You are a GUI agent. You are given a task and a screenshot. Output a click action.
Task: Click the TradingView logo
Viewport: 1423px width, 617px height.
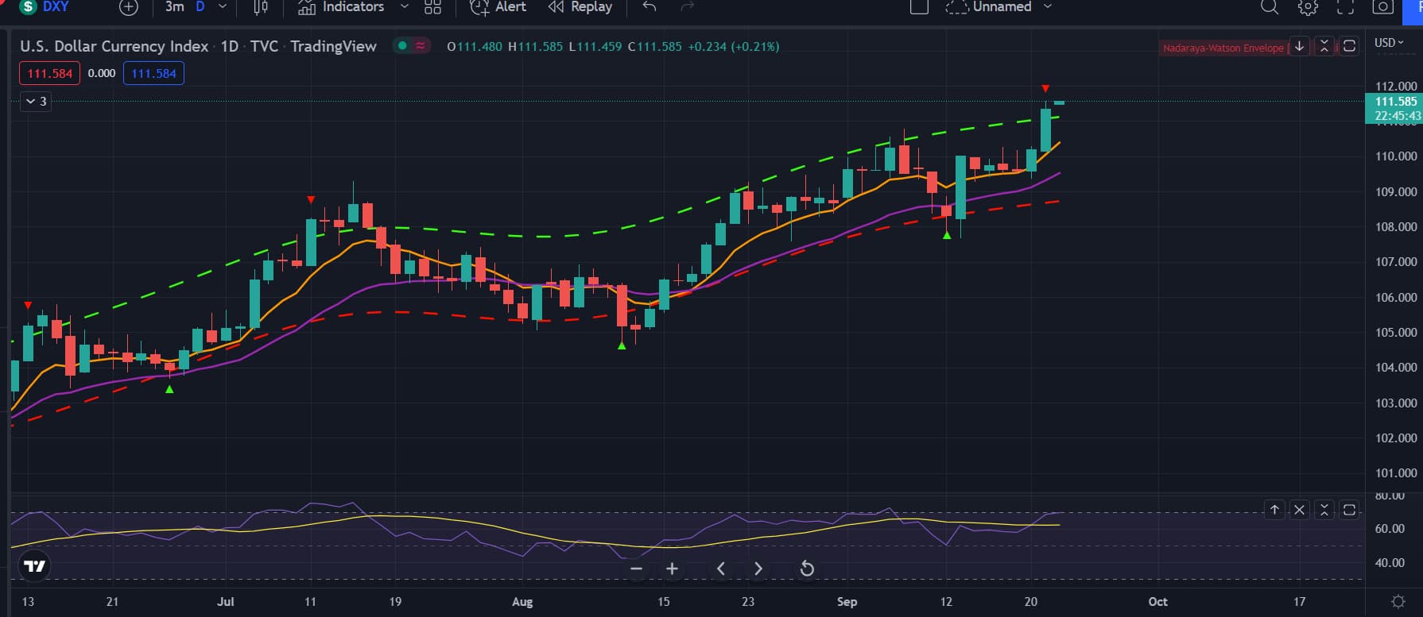coord(35,566)
